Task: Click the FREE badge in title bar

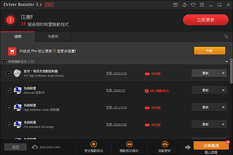Action: 49,5
